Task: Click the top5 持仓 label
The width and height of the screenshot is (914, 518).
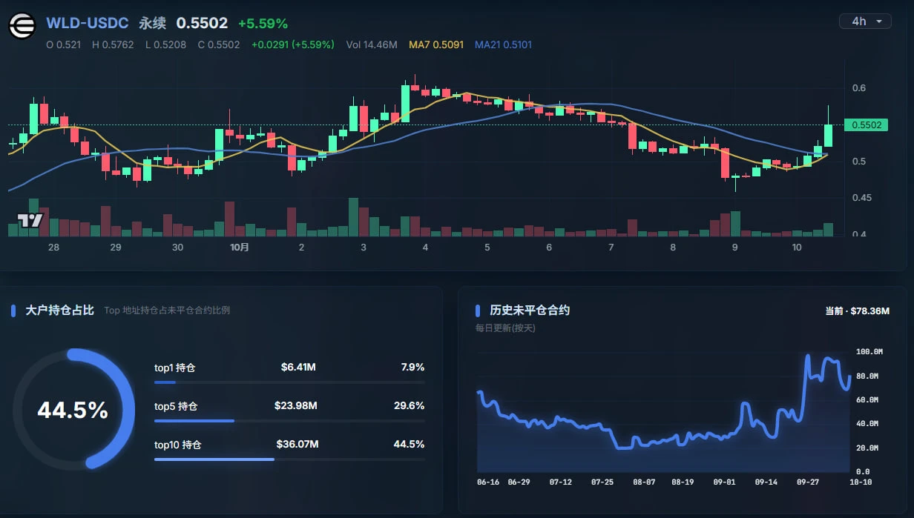Action: pyautogui.click(x=176, y=406)
